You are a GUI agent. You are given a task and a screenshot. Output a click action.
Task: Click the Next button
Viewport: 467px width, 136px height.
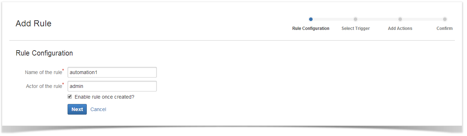77,109
